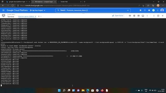Image resolution: width=166 pixels, height=93 pixels.
Task: Click the Open Editor button
Action: click(118, 16)
